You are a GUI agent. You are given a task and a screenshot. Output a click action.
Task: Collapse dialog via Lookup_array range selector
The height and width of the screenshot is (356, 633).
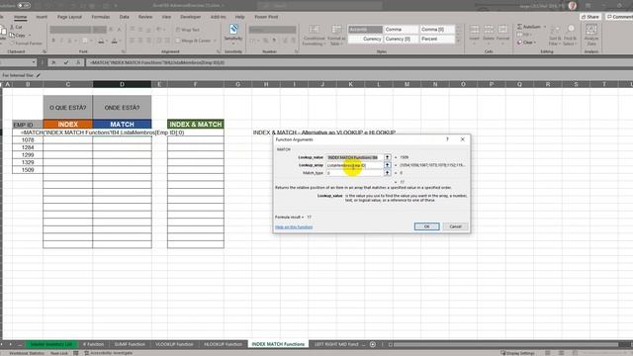pyautogui.click(x=387, y=165)
